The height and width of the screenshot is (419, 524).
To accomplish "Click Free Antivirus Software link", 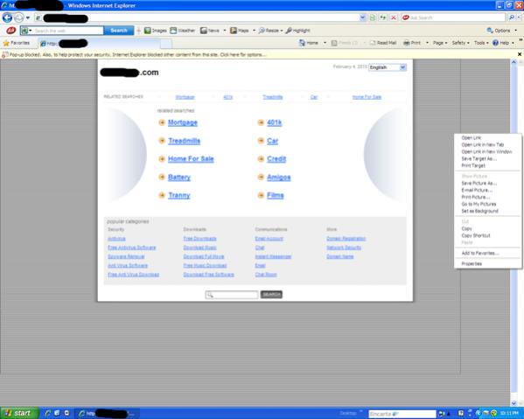I will [x=132, y=248].
